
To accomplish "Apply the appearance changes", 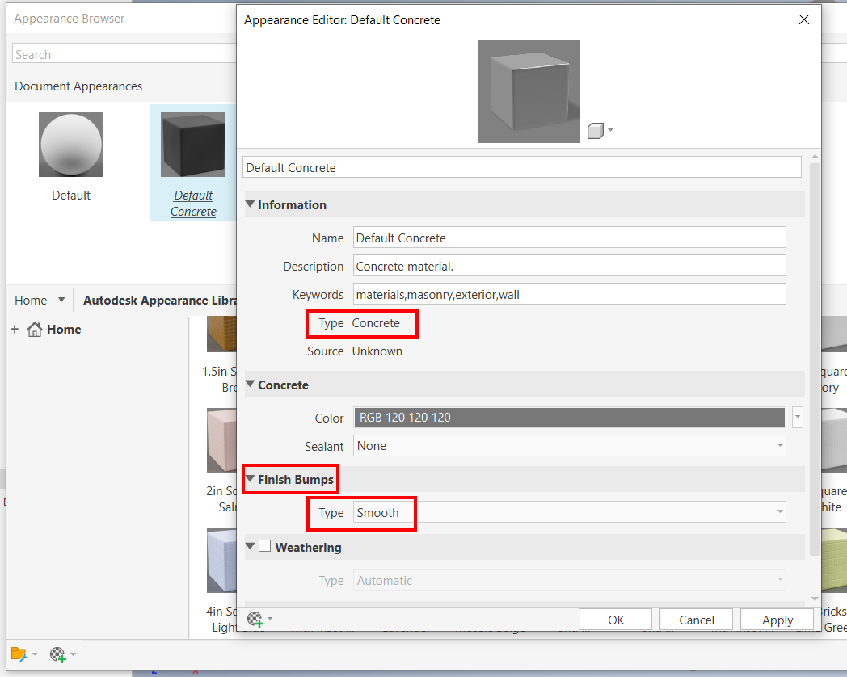I will 777,619.
